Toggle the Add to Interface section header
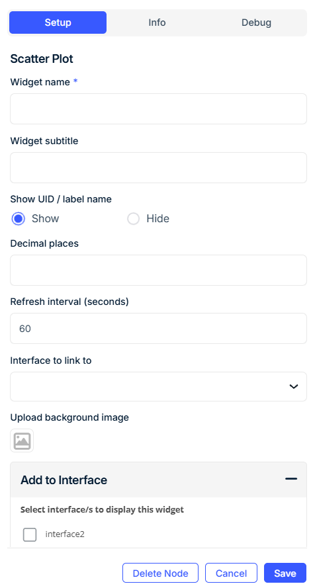313x588 pixels. (158, 480)
